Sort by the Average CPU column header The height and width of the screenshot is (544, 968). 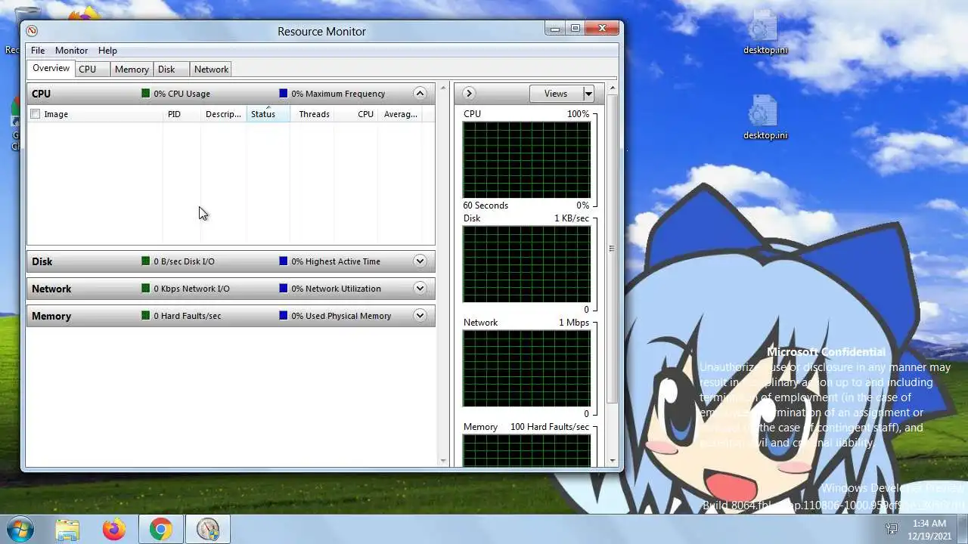click(399, 114)
